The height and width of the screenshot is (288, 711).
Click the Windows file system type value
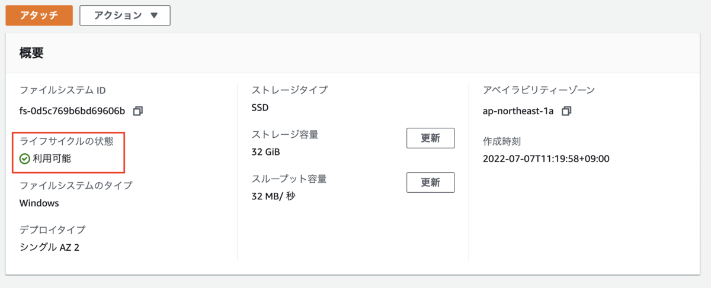point(39,203)
